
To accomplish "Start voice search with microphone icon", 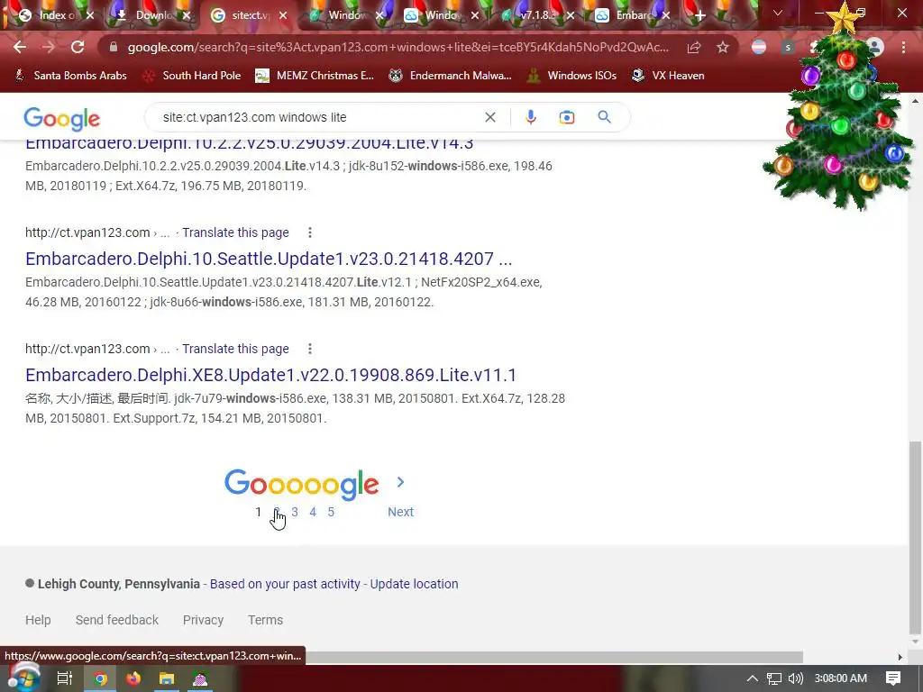I will click(x=530, y=117).
